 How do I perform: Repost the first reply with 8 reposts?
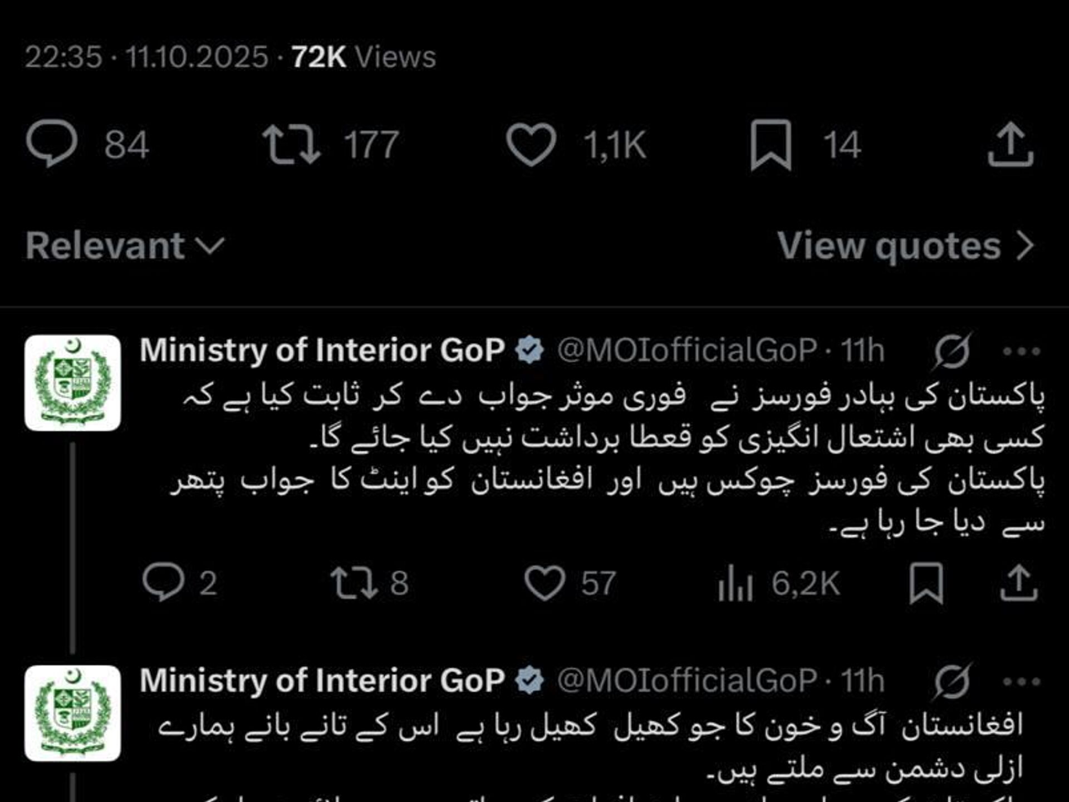[354, 583]
